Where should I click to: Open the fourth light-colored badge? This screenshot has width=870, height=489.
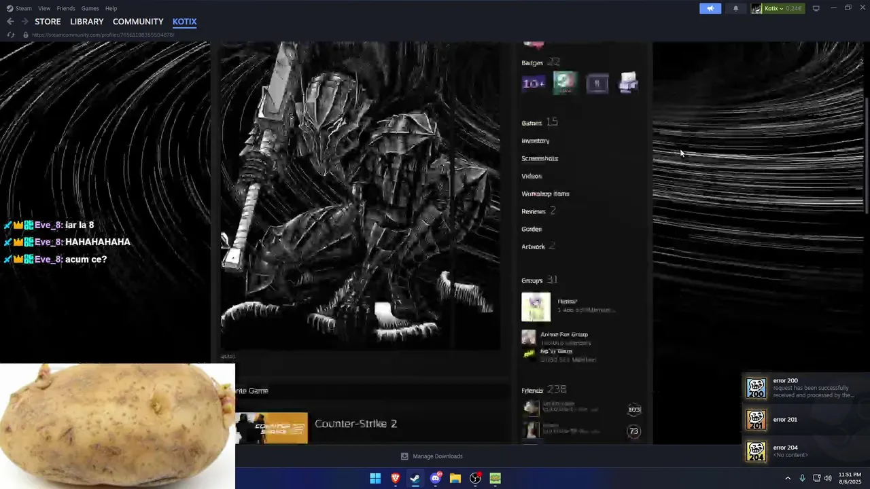pyautogui.click(x=629, y=83)
